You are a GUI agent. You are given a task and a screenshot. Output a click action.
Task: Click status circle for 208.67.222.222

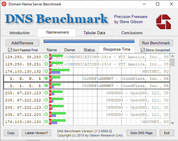pyautogui.click(x=46, y=100)
